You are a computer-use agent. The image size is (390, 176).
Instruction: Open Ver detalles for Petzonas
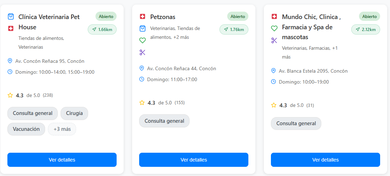[x=194, y=160]
